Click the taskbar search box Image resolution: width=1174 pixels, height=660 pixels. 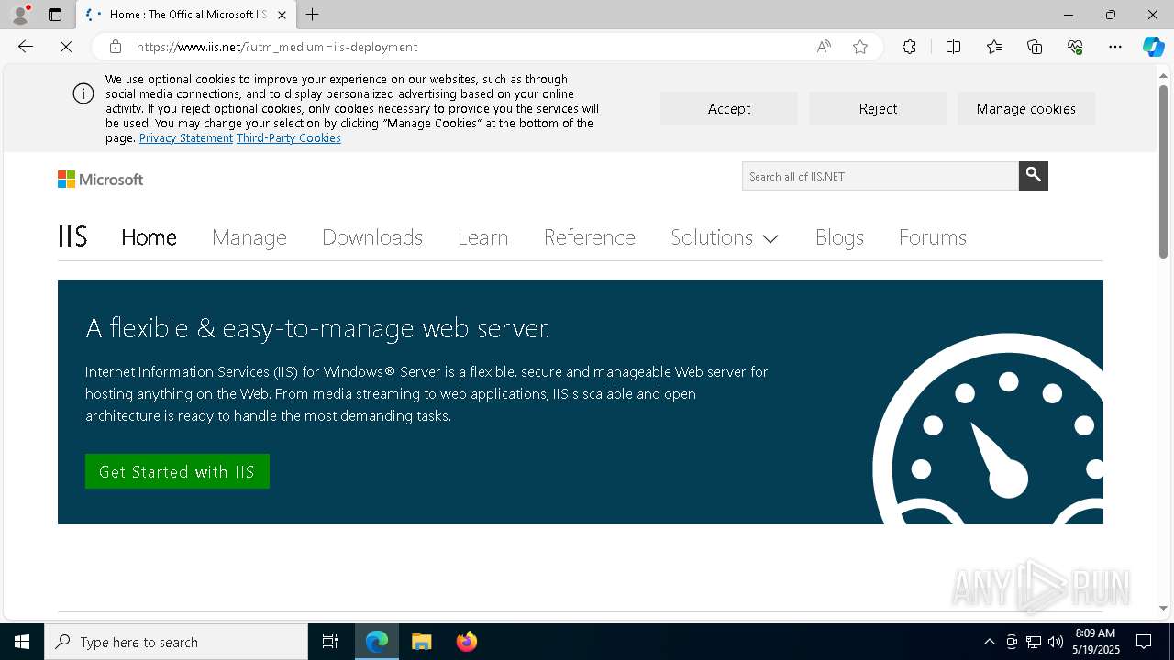[176, 642]
